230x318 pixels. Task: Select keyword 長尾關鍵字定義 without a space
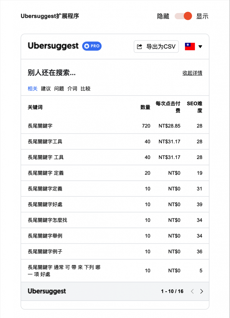point(45,189)
